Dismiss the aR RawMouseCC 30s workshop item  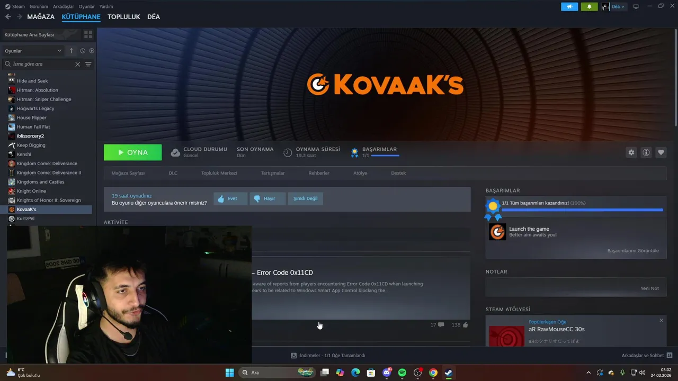661,321
